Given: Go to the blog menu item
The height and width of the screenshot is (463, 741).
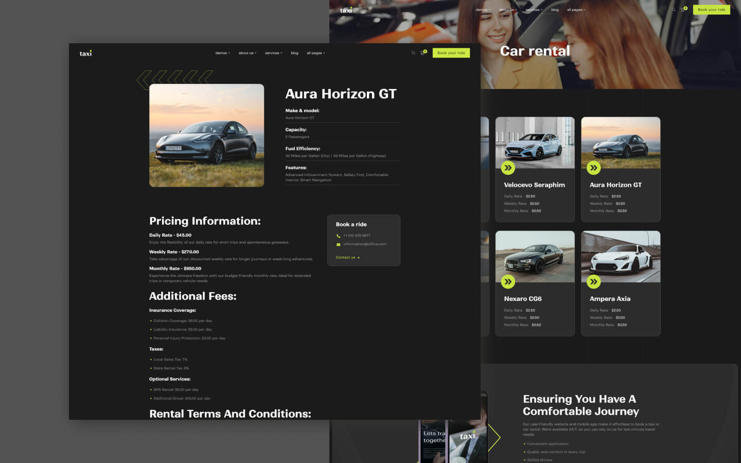Looking at the screenshot, I should click(294, 52).
